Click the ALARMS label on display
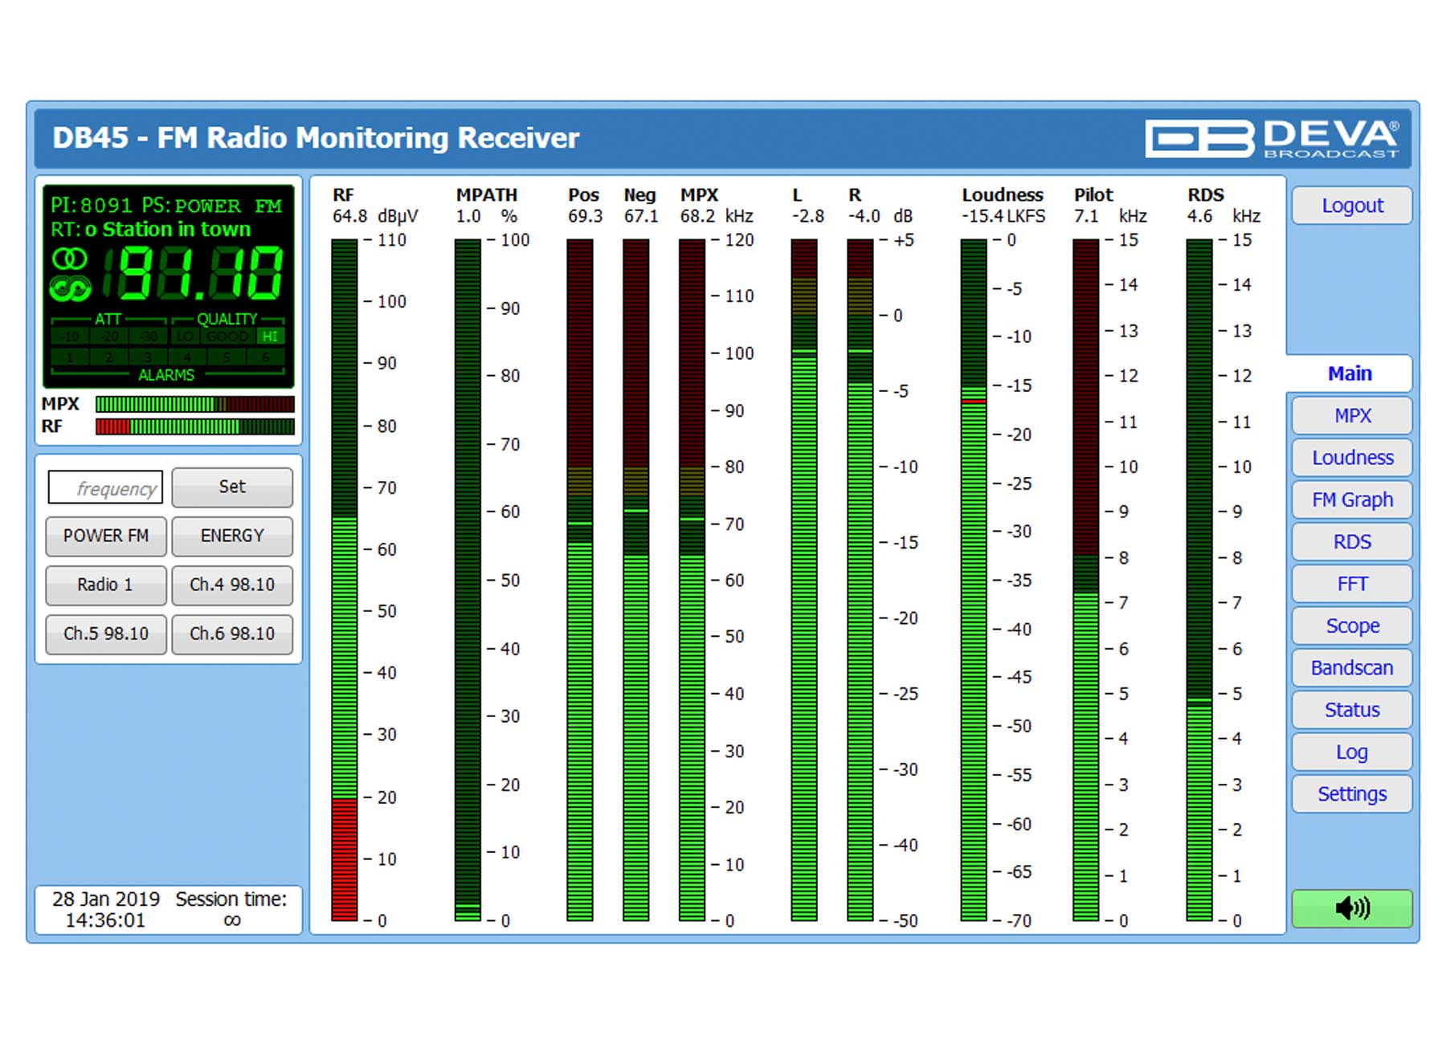Image resolution: width=1446 pixels, height=1044 pixels. pyautogui.click(x=166, y=376)
